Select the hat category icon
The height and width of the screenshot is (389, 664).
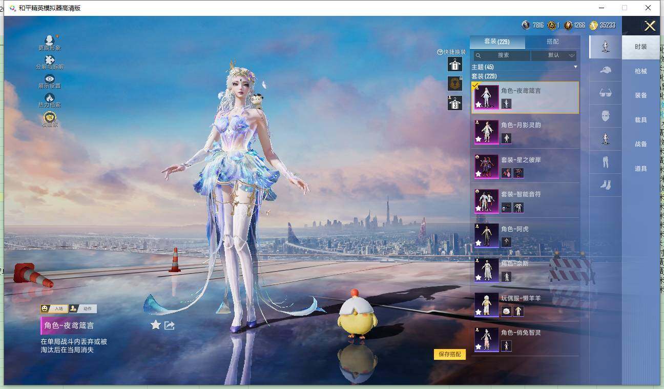click(x=605, y=70)
